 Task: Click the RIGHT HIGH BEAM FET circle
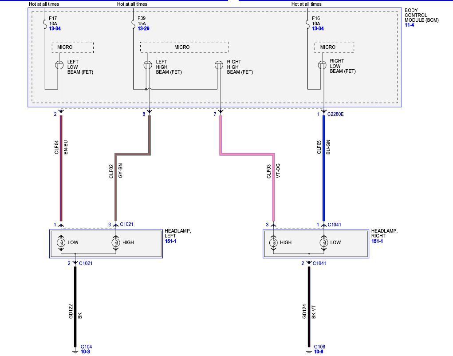pyautogui.click(x=219, y=64)
